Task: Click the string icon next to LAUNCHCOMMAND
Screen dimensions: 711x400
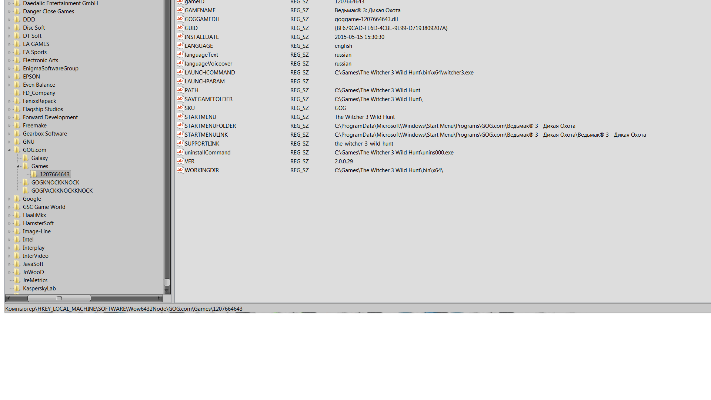Action: pos(180,72)
